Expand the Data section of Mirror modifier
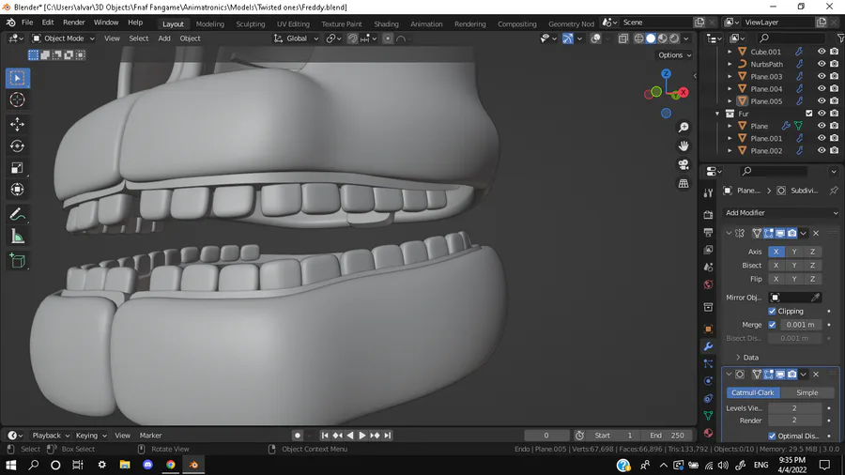 click(747, 357)
